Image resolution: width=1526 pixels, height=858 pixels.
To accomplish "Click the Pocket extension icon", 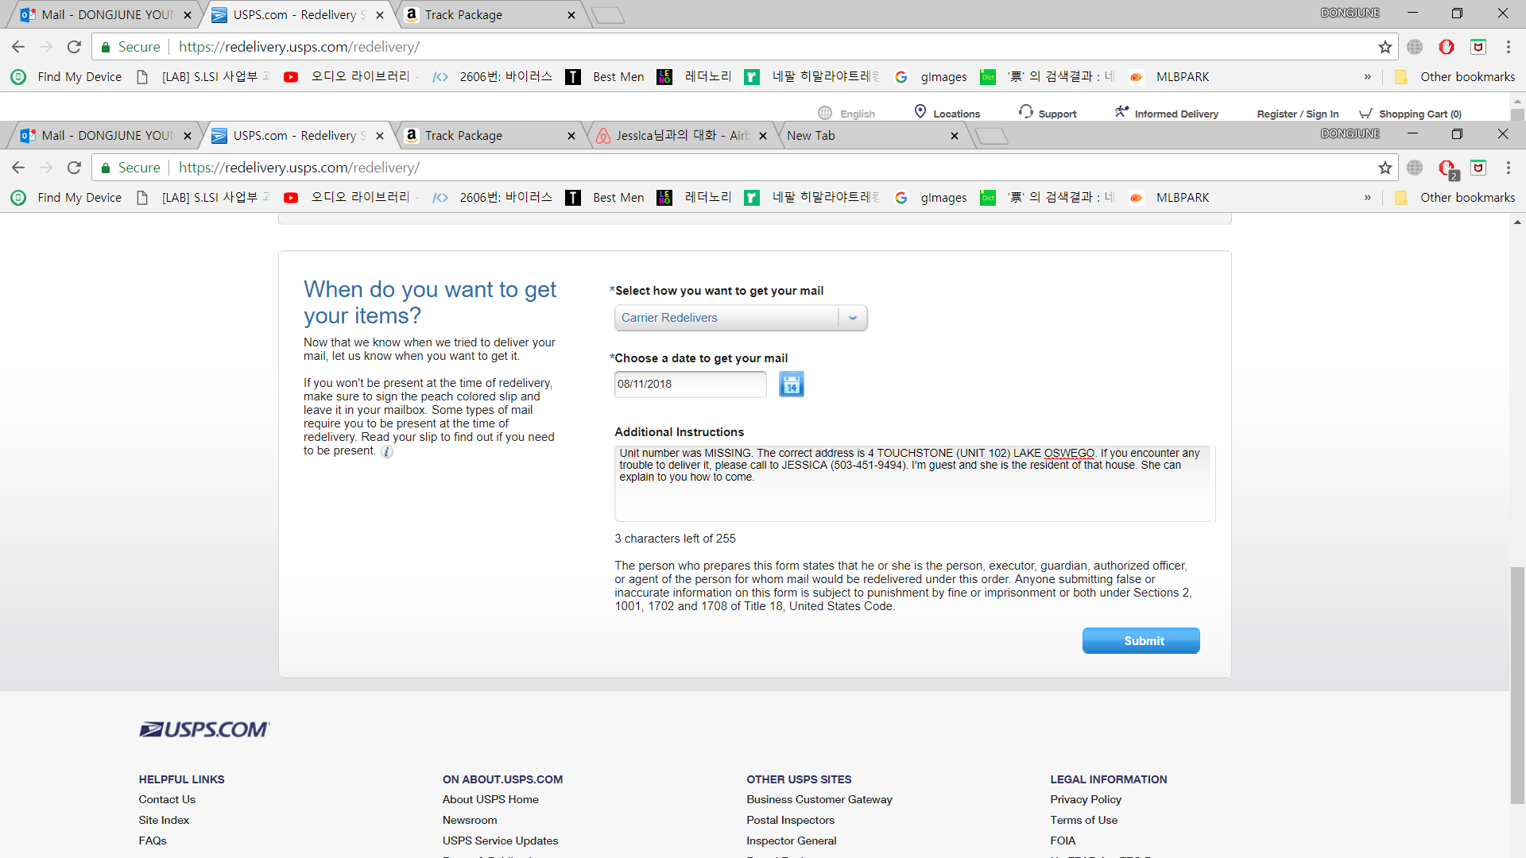I will 1478,168.
